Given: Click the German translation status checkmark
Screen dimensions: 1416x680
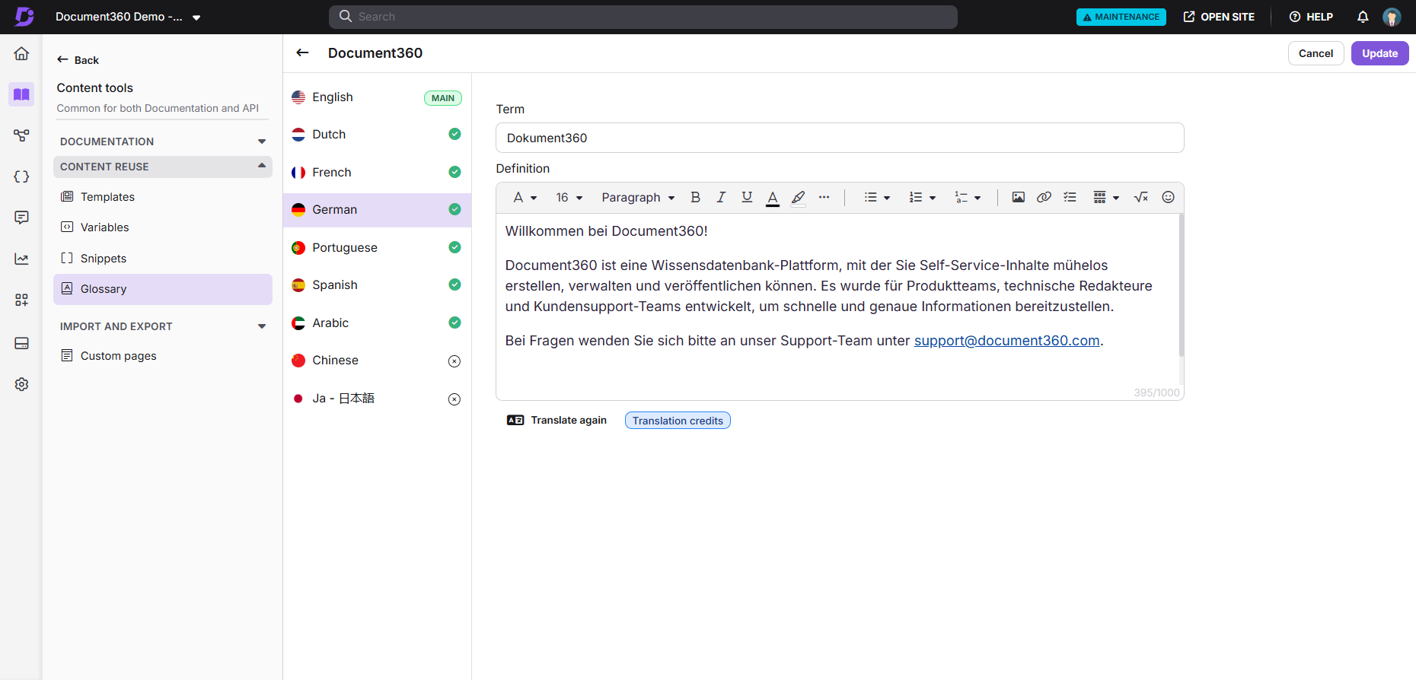Looking at the screenshot, I should pyautogui.click(x=454, y=209).
